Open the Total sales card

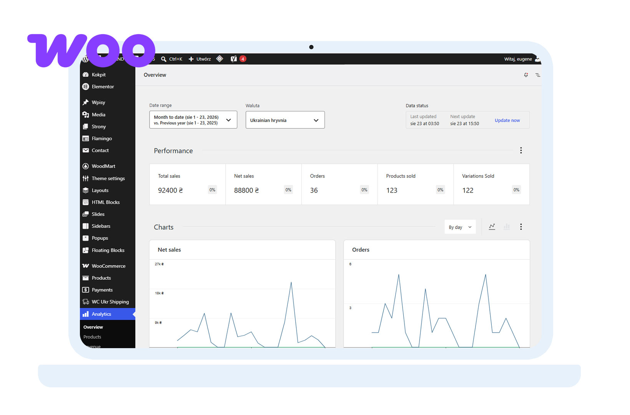point(187,184)
